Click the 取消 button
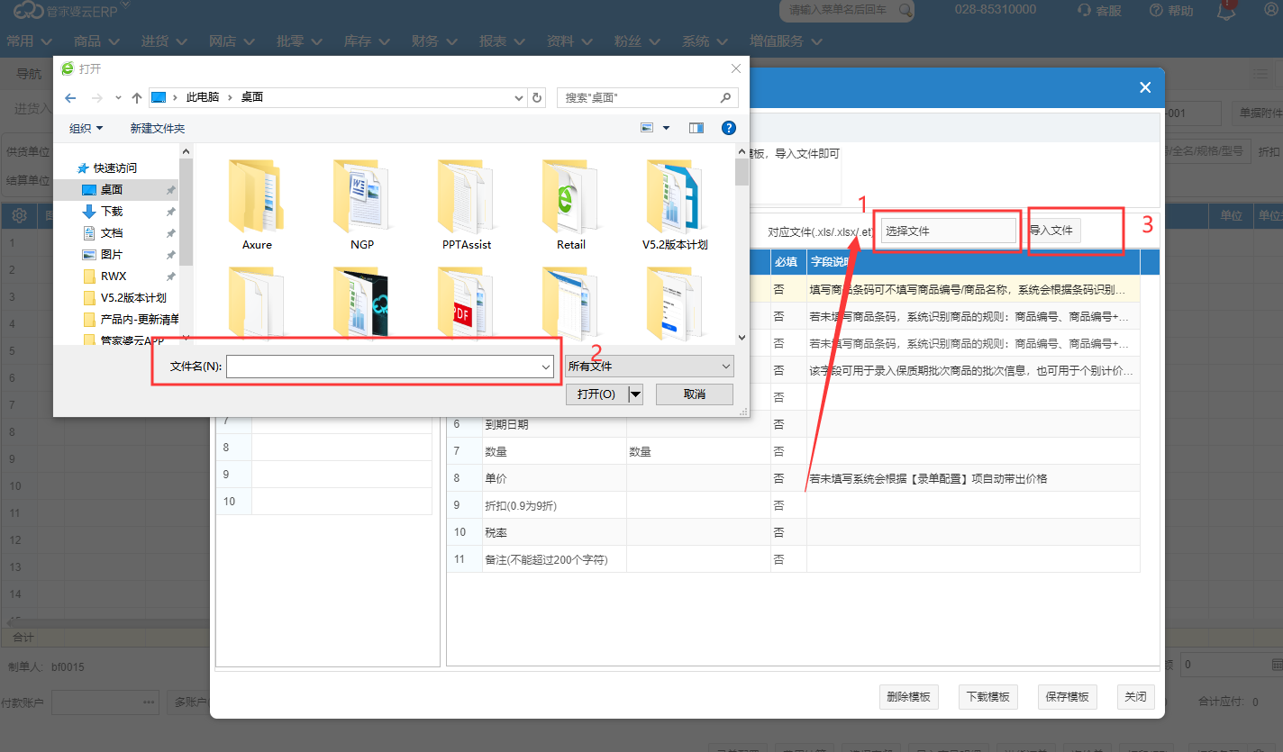1283x752 pixels. (x=695, y=394)
